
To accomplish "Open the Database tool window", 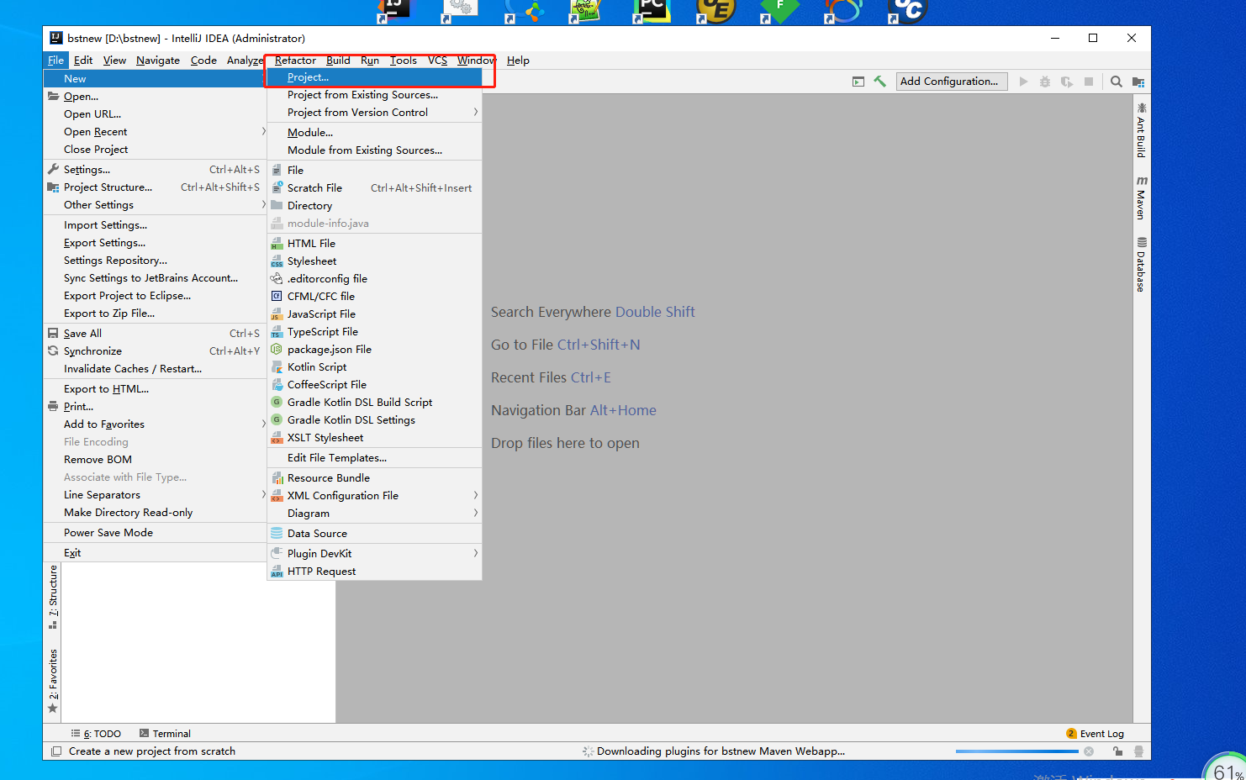I will 1141,265.
